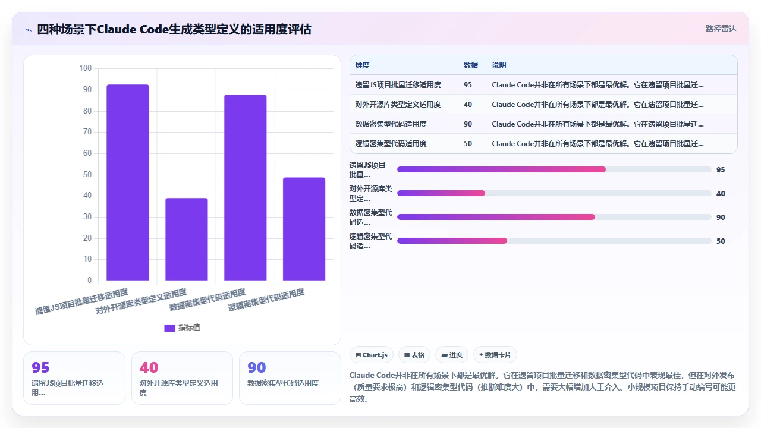The height and width of the screenshot is (428, 761).
Task: Click progress value 40 at bar end
Action: coord(721,193)
